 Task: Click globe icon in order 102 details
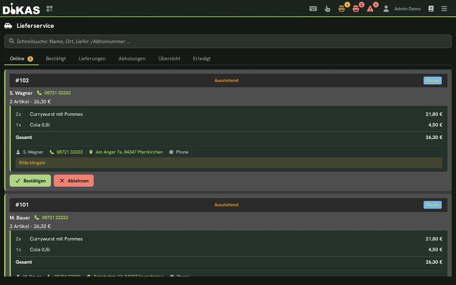point(171,152)
